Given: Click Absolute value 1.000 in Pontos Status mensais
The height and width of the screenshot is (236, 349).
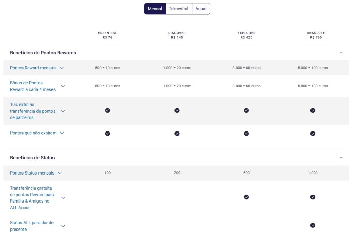Looking at the screenshot, I should [x=313, y=173].
